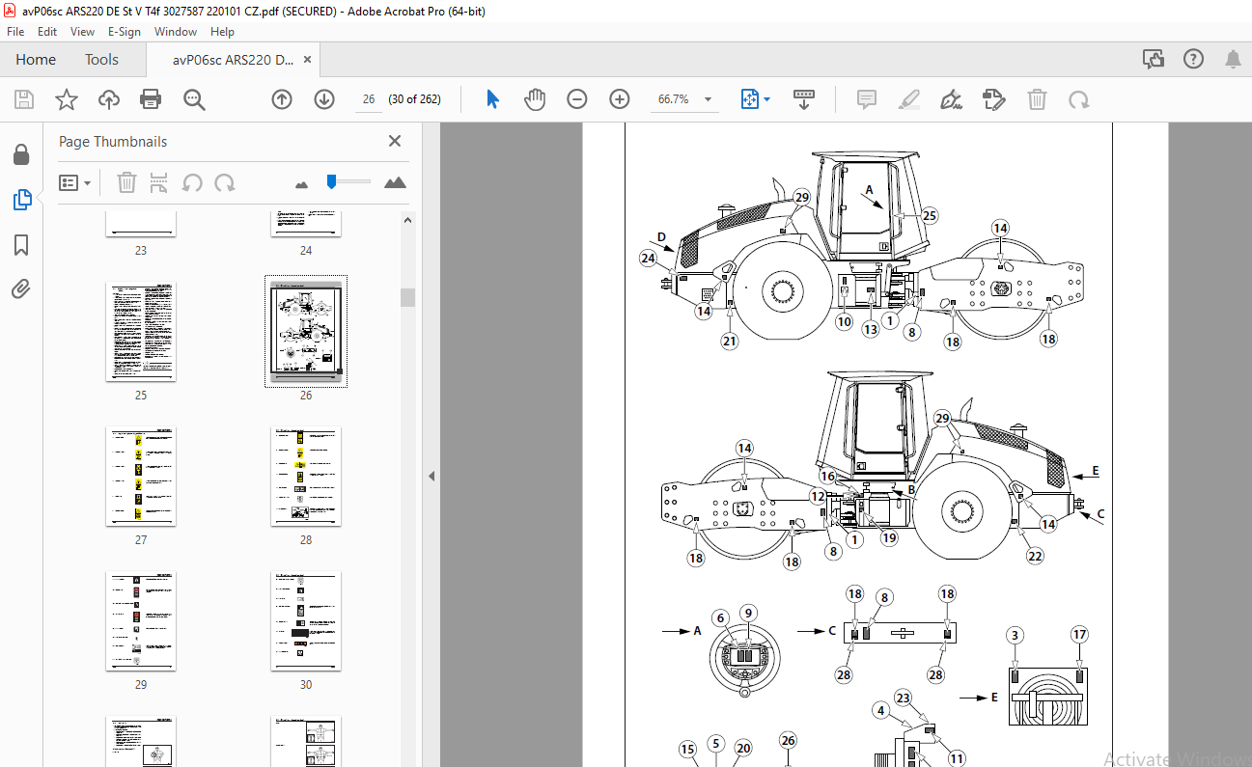Zoom out with the minus button
The image size is (1252, 767).
(577, 99)
